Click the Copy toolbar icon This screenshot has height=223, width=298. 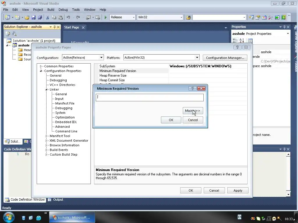[54, 17]
